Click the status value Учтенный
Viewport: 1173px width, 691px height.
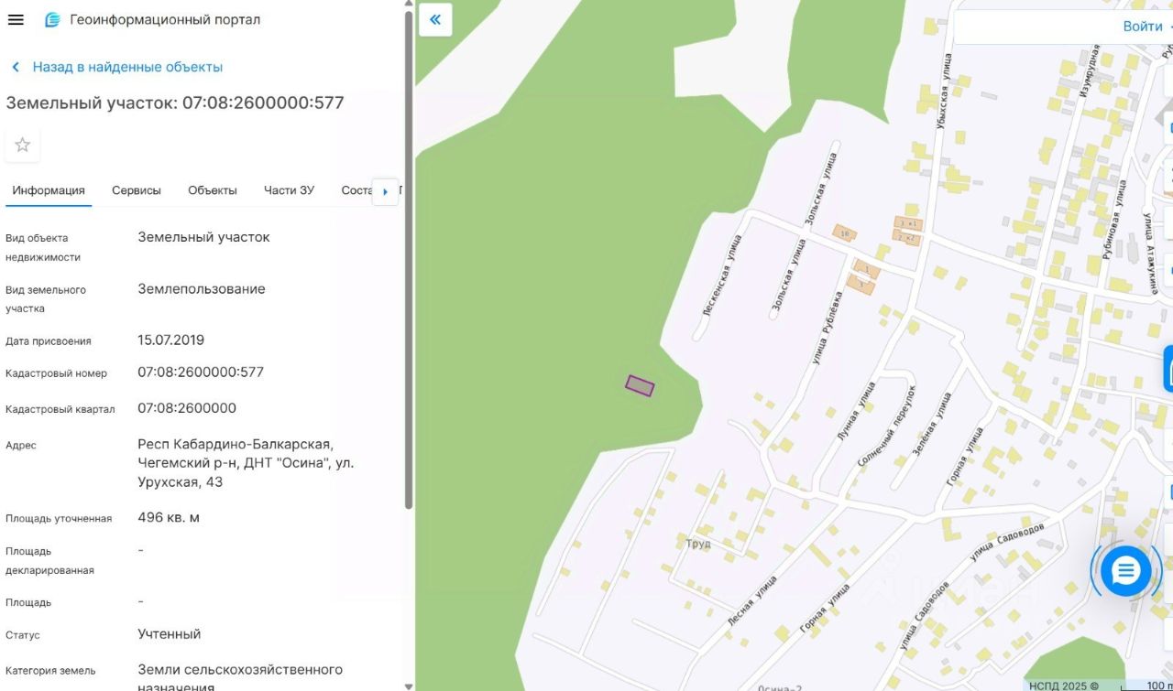[169, 633]
